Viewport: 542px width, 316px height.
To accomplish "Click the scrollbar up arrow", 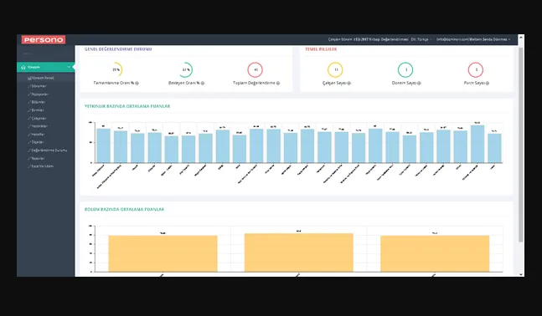I will click(521, 37).
